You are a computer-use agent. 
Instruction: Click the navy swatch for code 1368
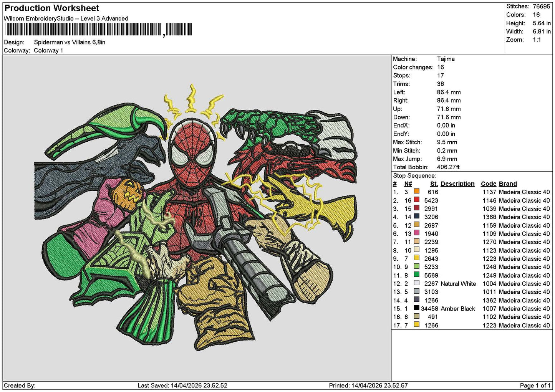(416, 217)
